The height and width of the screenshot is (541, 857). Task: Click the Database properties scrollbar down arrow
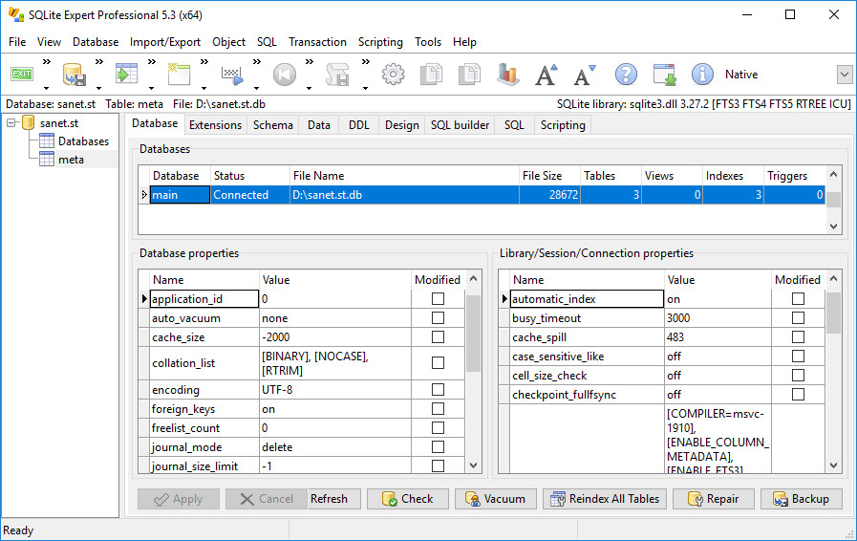(473, 466)
